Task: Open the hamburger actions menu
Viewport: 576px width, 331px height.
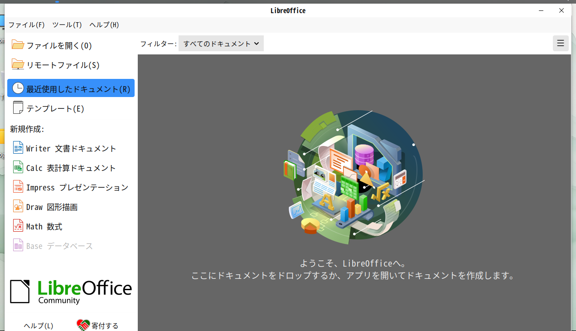Action: pos(561,44)
